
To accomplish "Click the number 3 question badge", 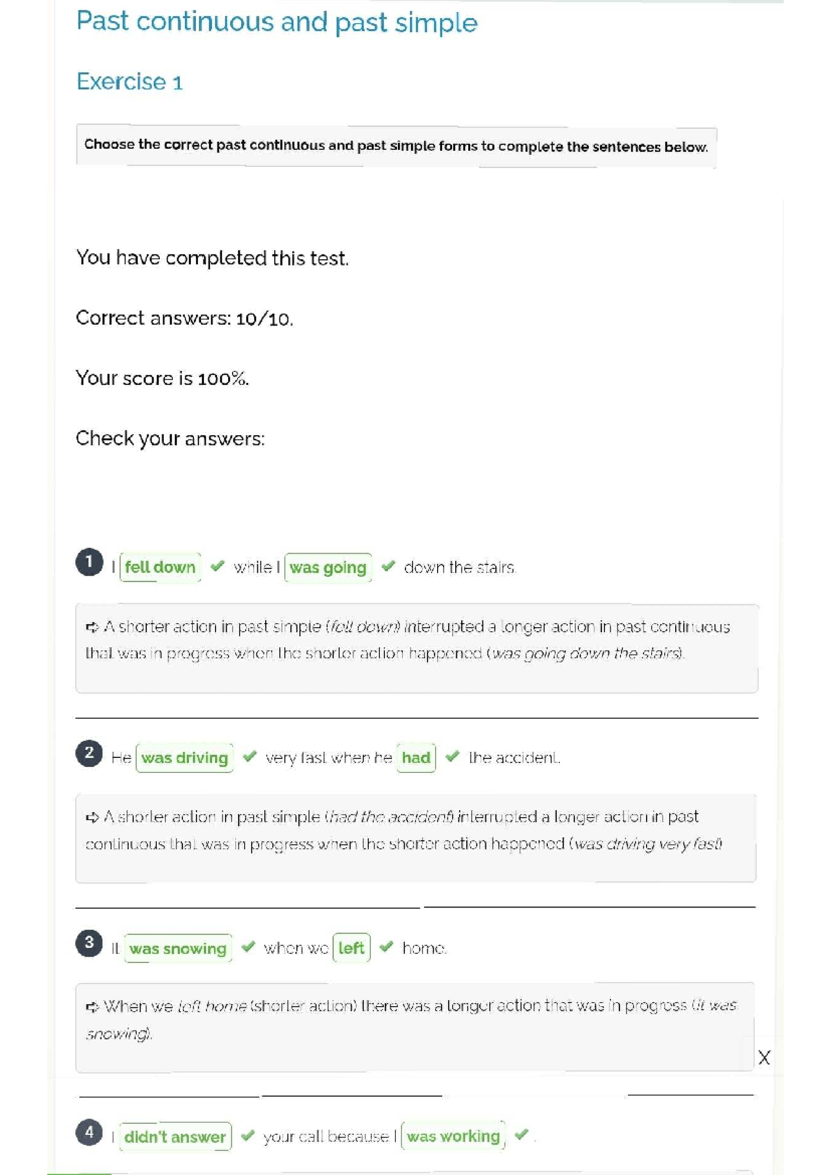I will (89, 943).
